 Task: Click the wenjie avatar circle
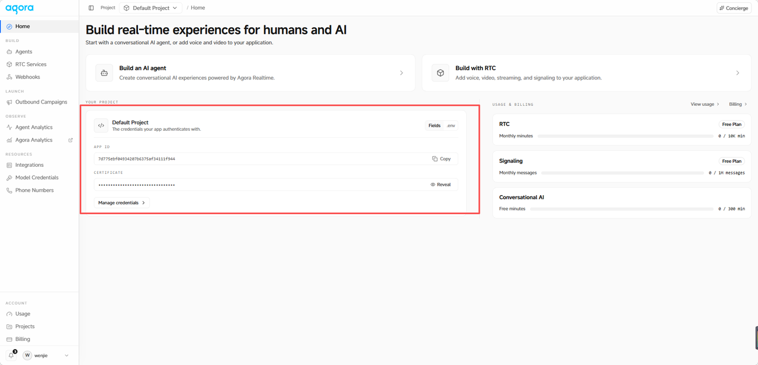27,356
